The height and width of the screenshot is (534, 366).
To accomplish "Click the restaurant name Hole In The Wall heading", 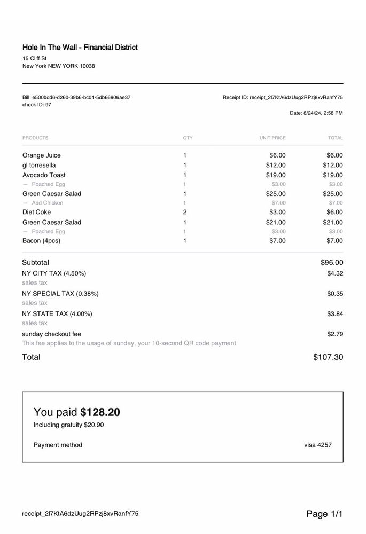I will 80,48.
